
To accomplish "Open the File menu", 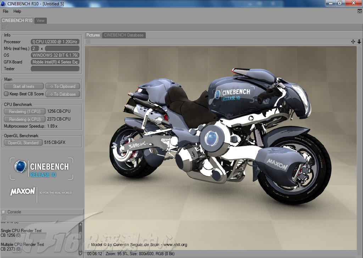I will (x=6, y=11).
